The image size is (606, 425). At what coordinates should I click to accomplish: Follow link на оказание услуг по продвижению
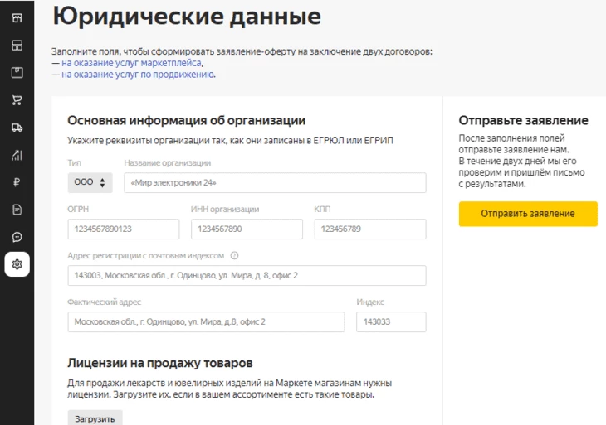click(x=138, y=75)
